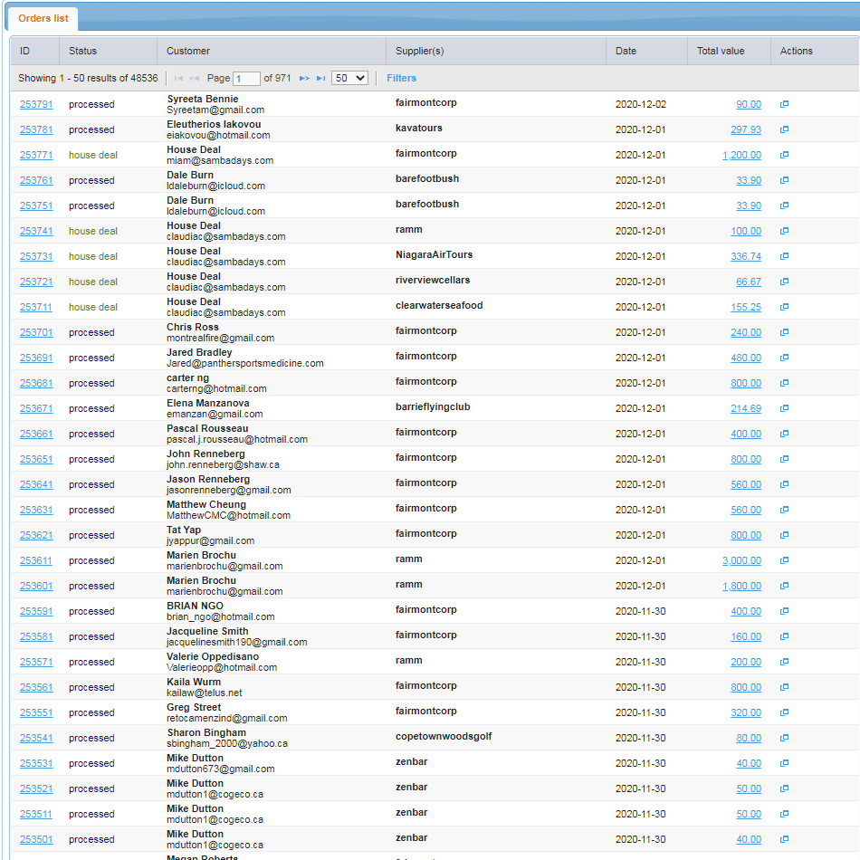
Task: Sort by the Total value column header
Action: pyautogui.click(x=721, y=51)
